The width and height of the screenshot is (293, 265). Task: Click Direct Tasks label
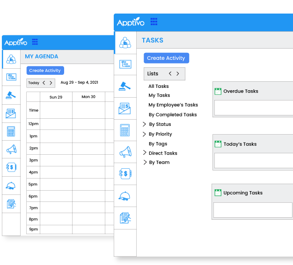coord(163,153)
